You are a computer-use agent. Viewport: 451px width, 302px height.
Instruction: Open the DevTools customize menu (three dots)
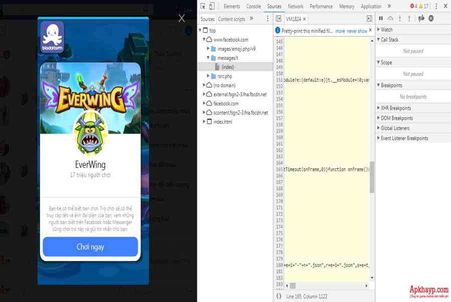tap(436, 6)
